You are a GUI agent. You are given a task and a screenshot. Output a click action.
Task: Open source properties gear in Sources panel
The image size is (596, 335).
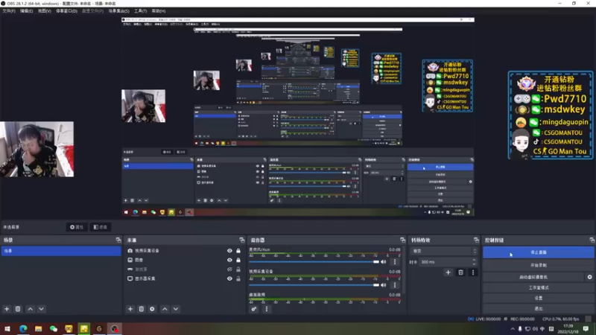[153, 309]
